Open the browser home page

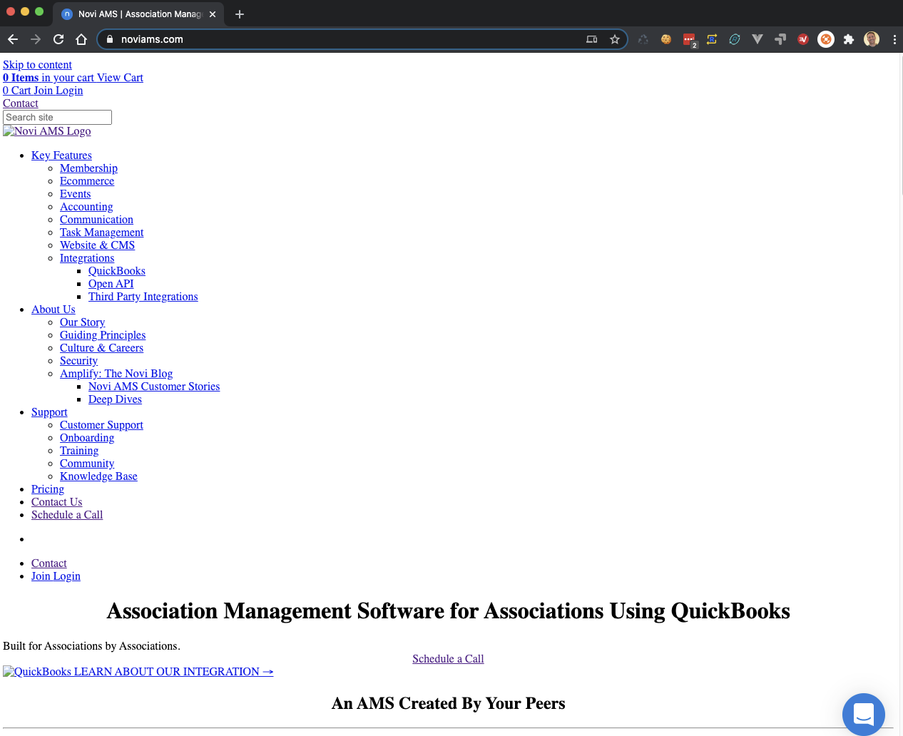81,39
